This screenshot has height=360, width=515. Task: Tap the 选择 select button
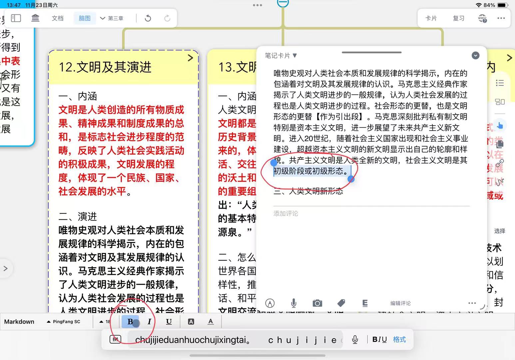(x=499, y=231)
